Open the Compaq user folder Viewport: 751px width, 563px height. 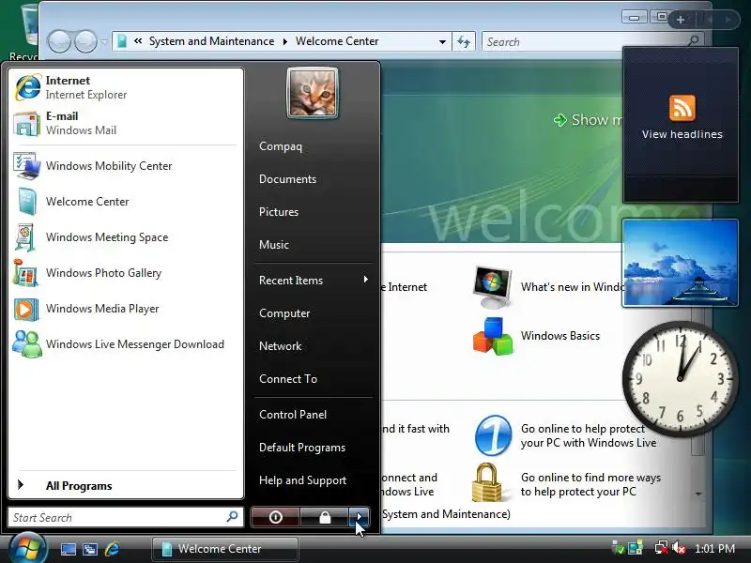click(314, 146)
